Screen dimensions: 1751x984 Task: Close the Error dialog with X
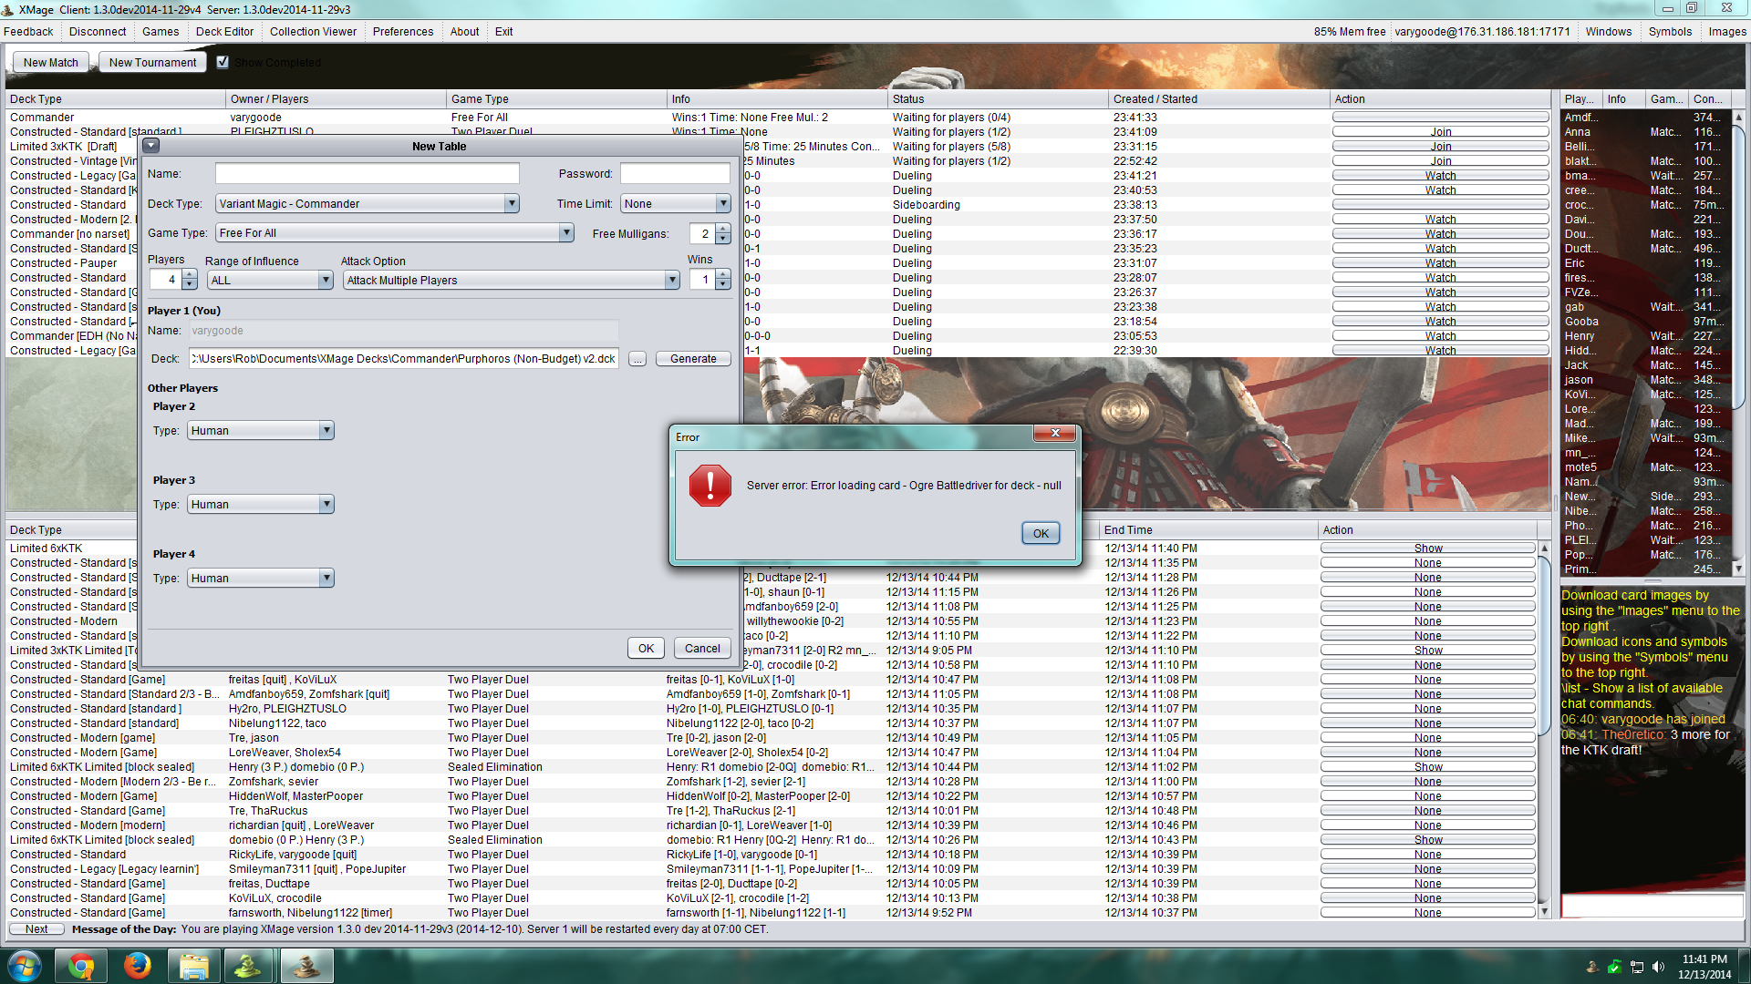(x=1055, y=434)
